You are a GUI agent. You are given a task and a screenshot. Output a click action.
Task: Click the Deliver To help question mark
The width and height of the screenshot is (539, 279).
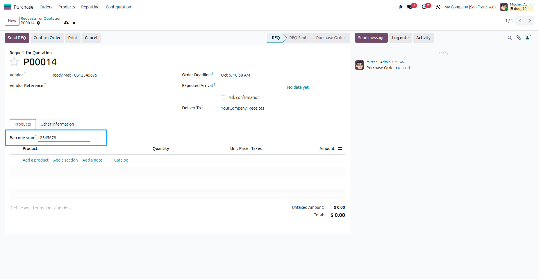point(203,107)
